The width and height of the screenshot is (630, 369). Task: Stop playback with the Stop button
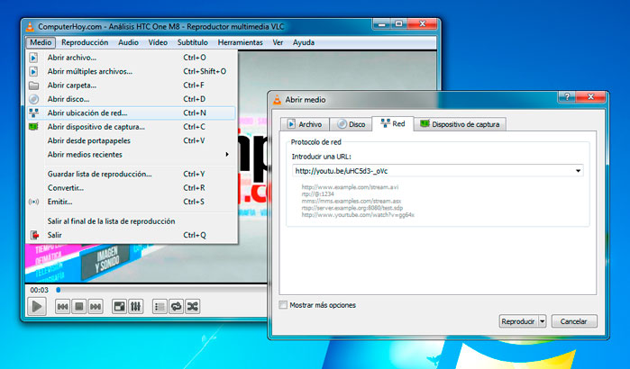pyautogui.click(x=79, y=307)
